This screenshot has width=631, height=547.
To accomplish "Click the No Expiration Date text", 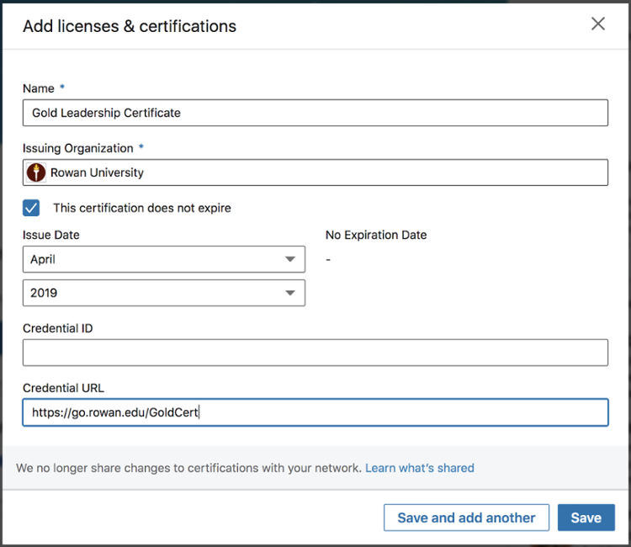I will 376,235.
